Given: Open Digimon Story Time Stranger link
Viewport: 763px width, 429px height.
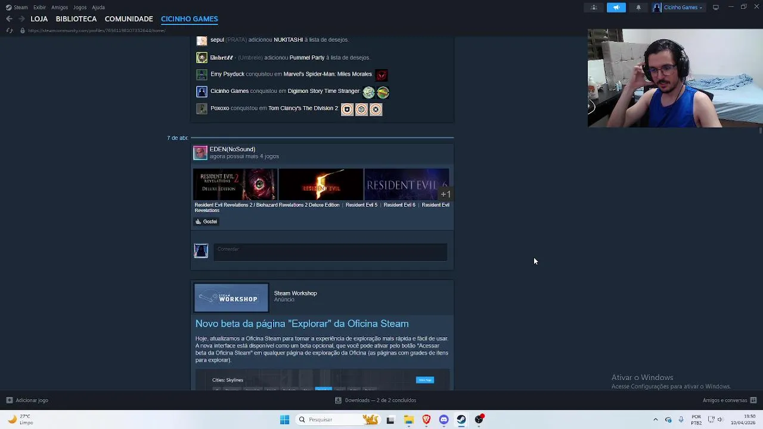Looking at the screenshot, I should click(x=324, y=91).
